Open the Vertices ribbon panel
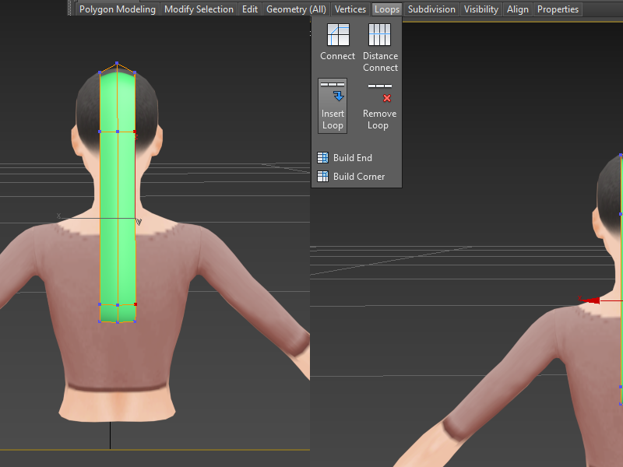The image size is (623, 467). coord(350,9)
